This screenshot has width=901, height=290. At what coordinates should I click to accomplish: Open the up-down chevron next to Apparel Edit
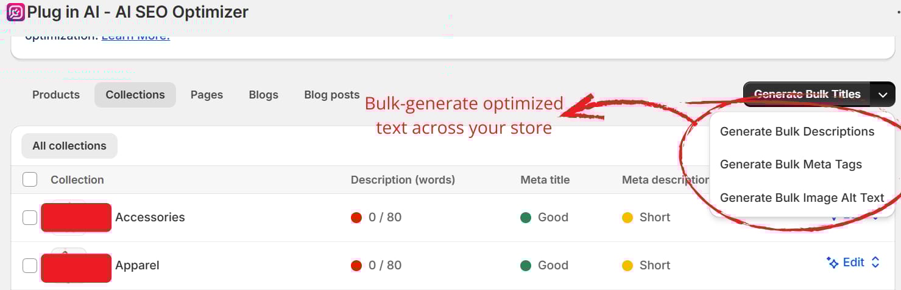[875, 262]
